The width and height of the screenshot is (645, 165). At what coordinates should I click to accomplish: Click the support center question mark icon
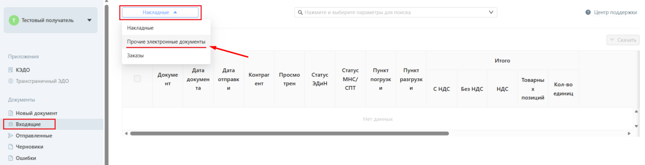coord(588,13)
